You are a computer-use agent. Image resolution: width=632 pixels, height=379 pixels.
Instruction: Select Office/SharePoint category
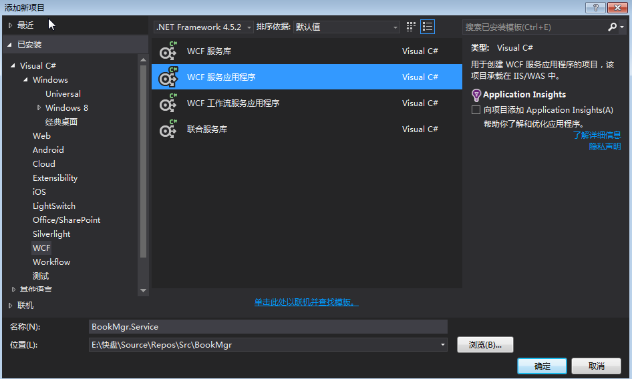tap(67, 220)
